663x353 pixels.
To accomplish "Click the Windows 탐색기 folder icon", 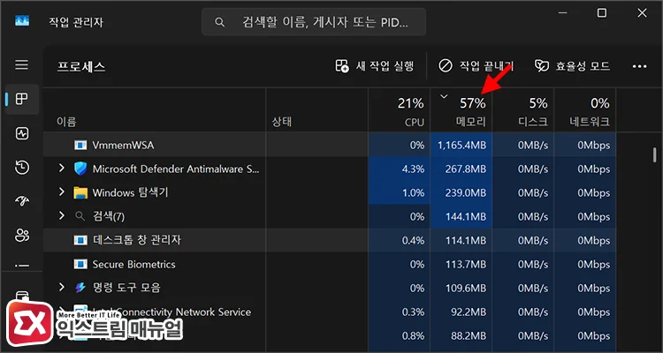I will (80, 193).
